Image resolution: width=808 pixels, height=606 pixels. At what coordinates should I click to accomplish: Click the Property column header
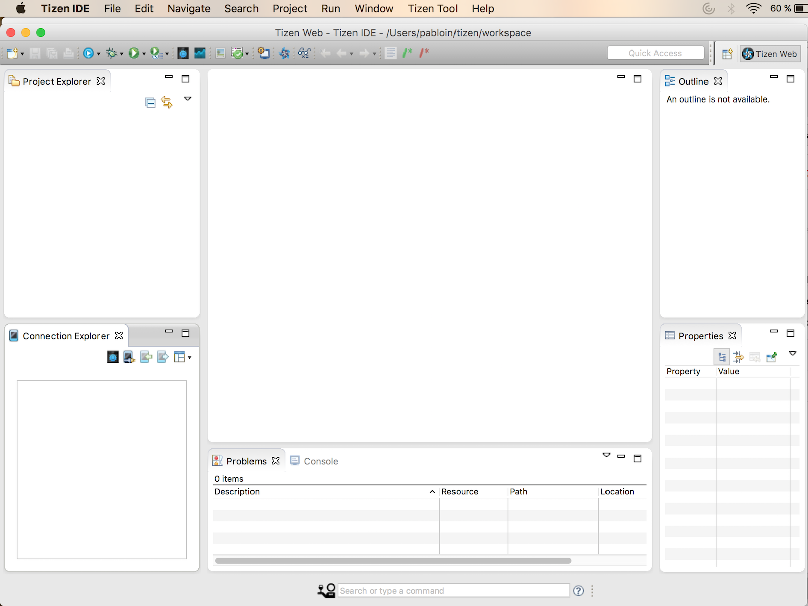tap(690, 372)
